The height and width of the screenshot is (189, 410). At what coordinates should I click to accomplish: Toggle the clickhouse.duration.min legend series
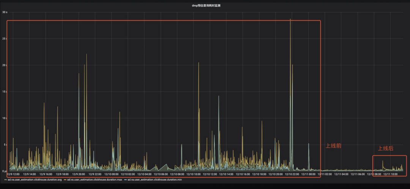154,180
